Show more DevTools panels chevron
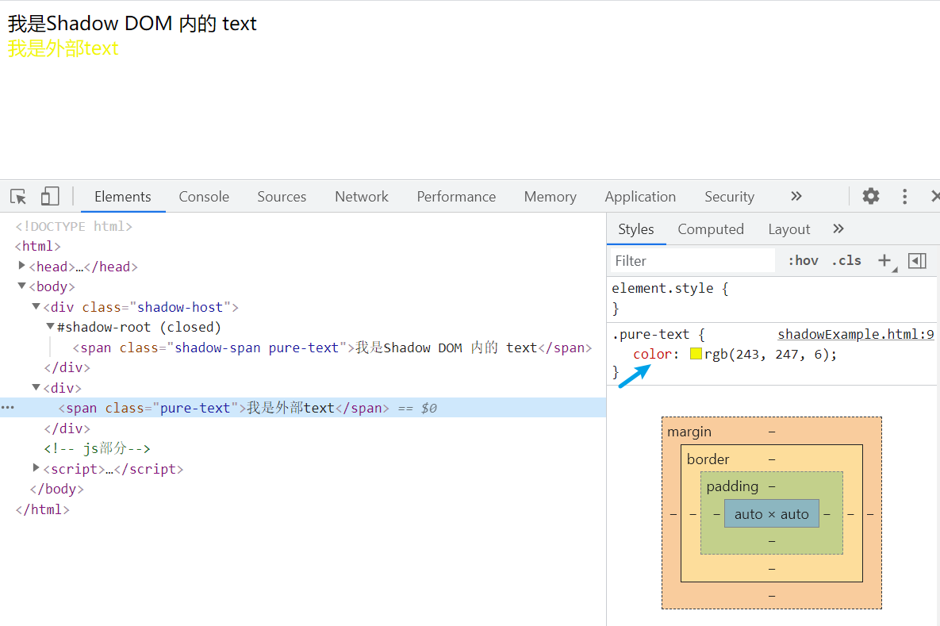 pyautogui.click(x=796, y=196)
